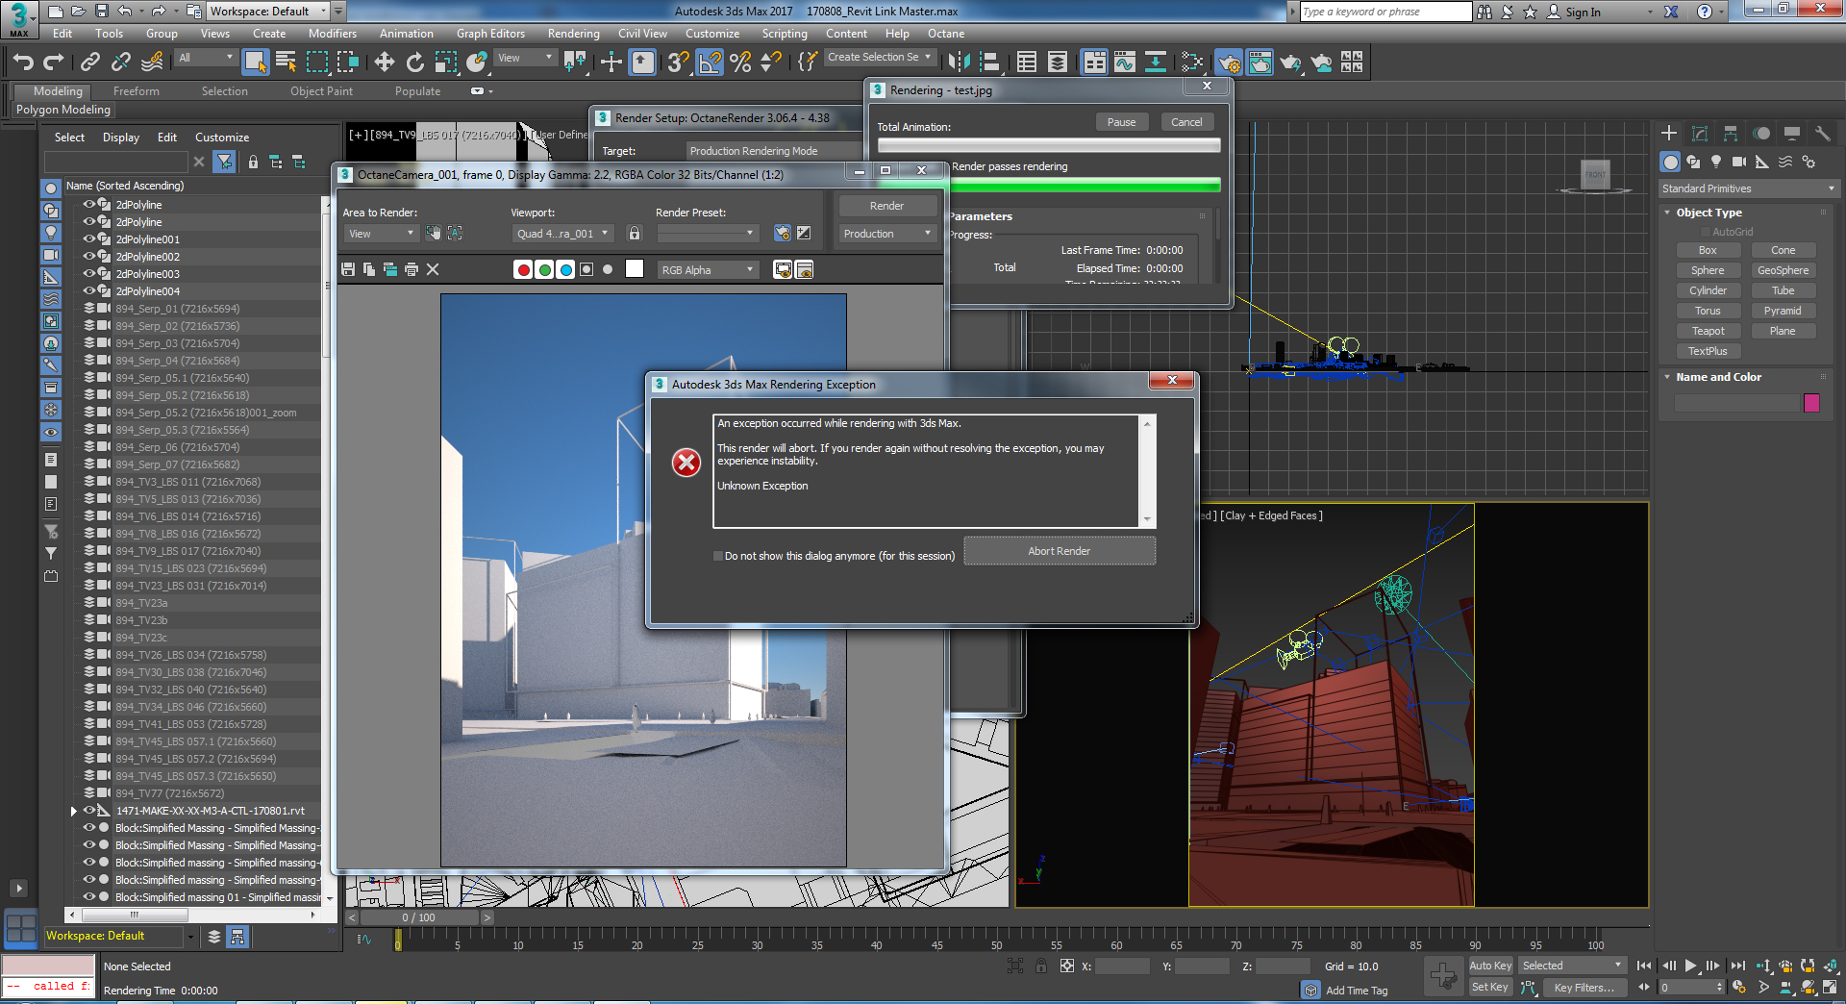Screen dimensions: 1846x1004
Task: Open the Production render mode dropdown
Action: 886,234
